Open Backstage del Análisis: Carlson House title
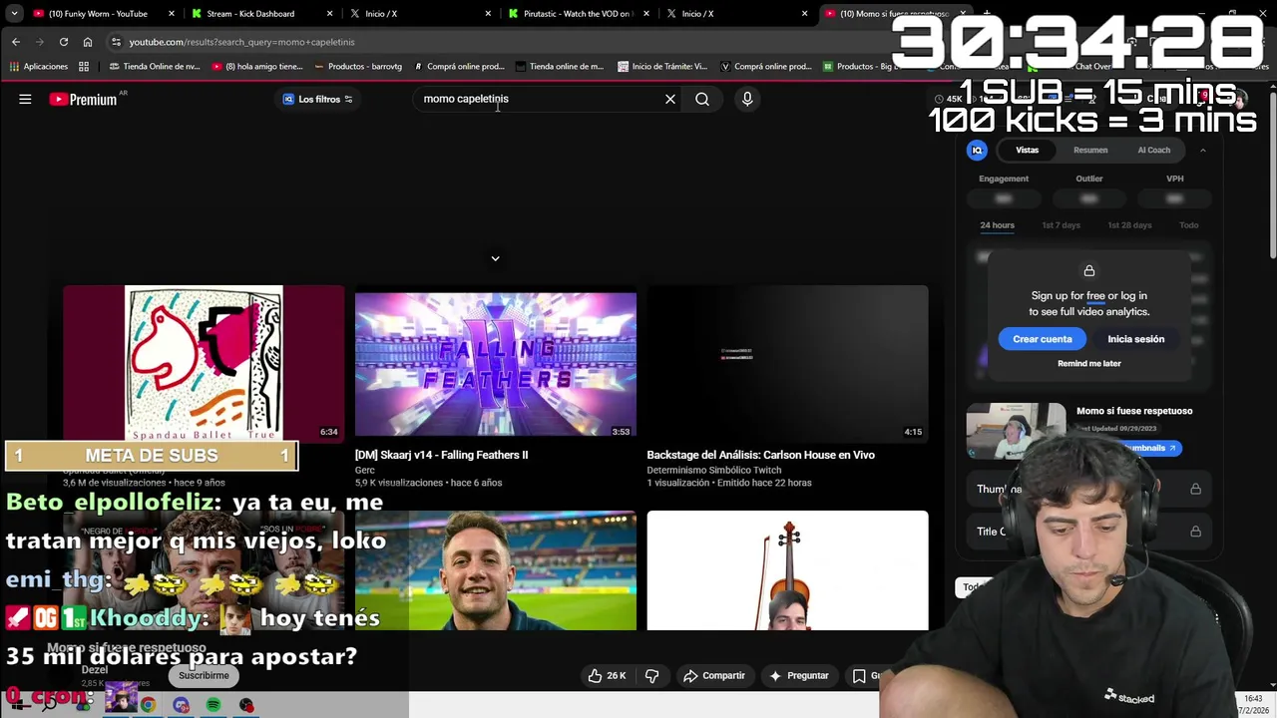The width and height of the screenshot is (1277, 718). click(x=760, y=455)
